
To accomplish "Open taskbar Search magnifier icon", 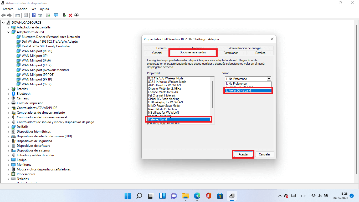I will coord(139,196).
